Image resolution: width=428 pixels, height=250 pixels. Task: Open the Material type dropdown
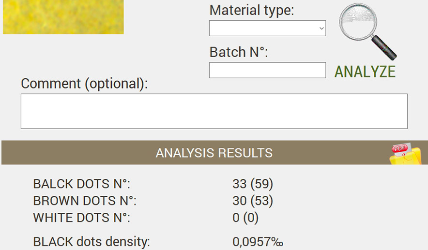(267, 28)
